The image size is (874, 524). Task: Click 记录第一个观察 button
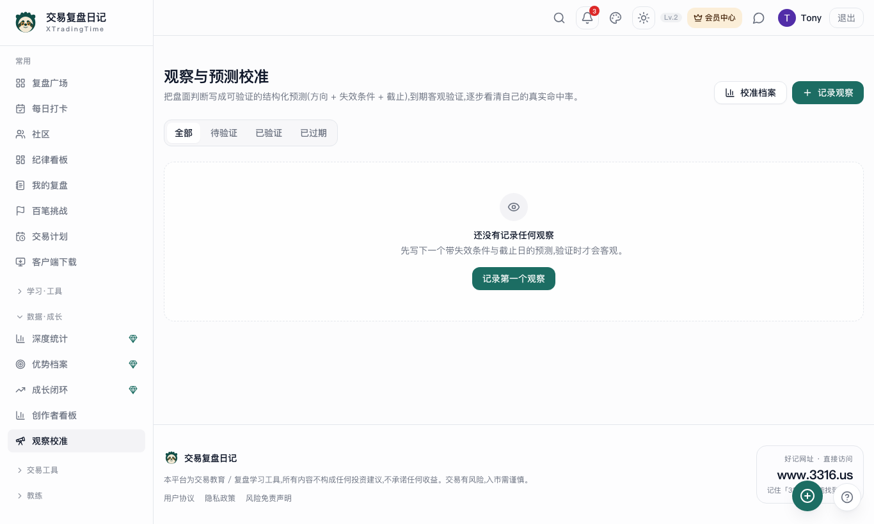click(x=514, y=279)
